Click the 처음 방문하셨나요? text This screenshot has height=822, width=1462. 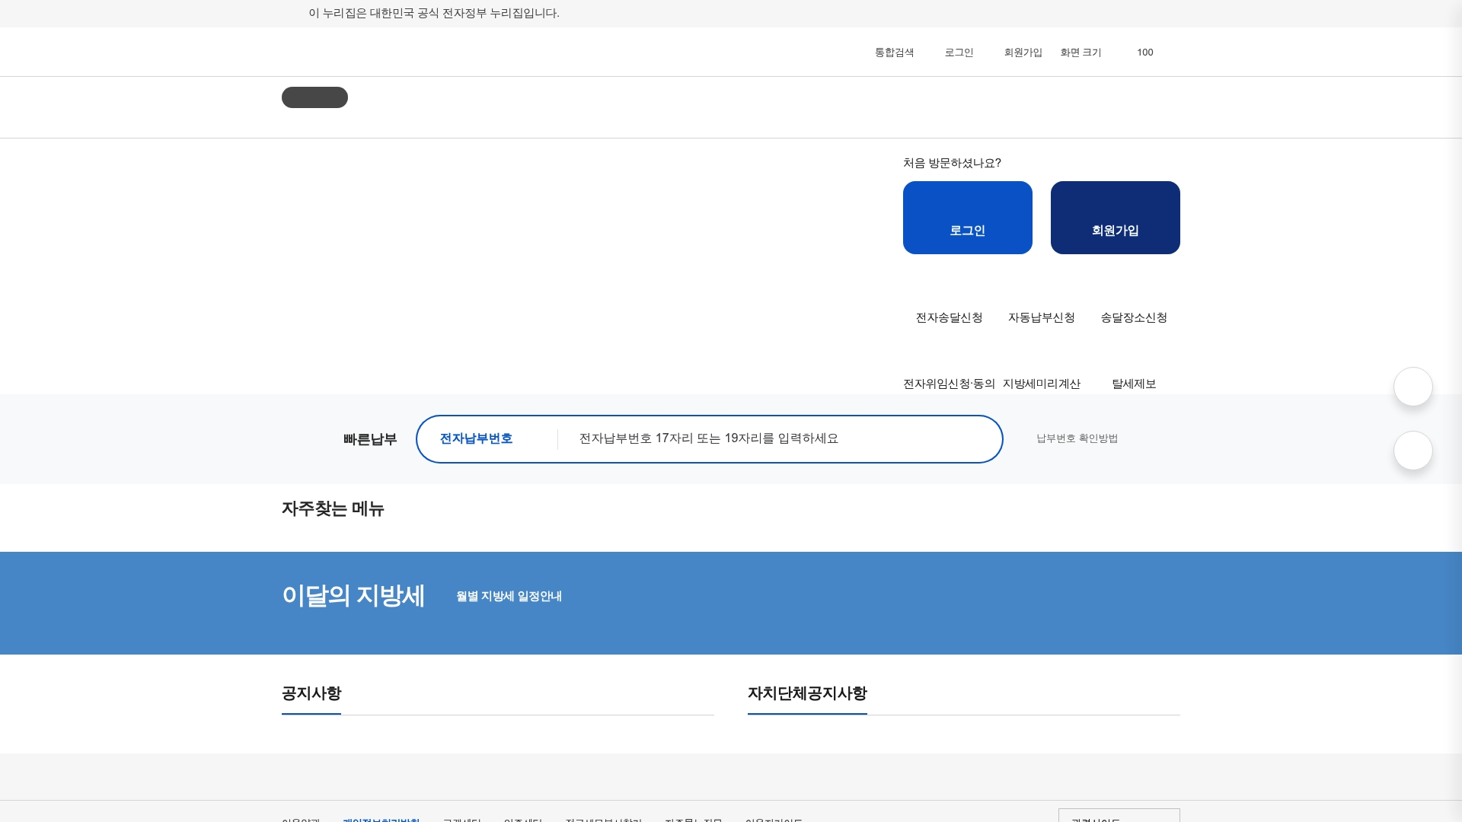(x=952, y=163)
